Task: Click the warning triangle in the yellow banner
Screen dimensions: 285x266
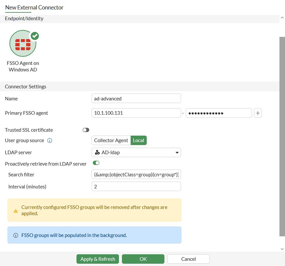Action: click(16, 211)
